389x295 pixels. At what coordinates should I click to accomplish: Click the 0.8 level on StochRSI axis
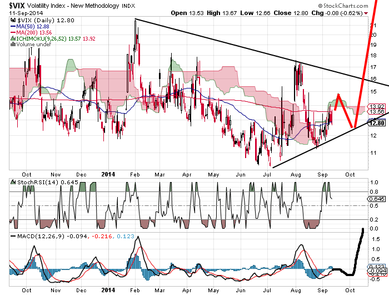click(x=374, y=191)
